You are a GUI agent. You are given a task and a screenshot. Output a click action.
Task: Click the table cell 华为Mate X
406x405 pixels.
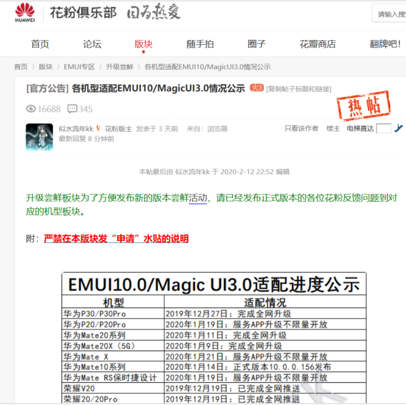113,356
